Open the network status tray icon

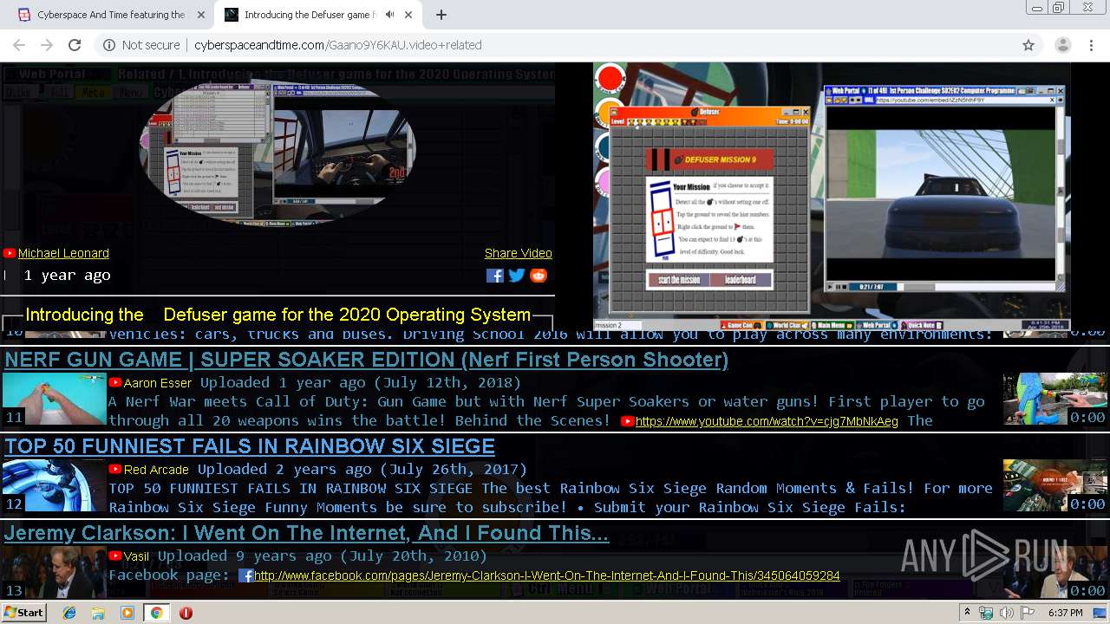pyautogui.click(x=986, y=613)
